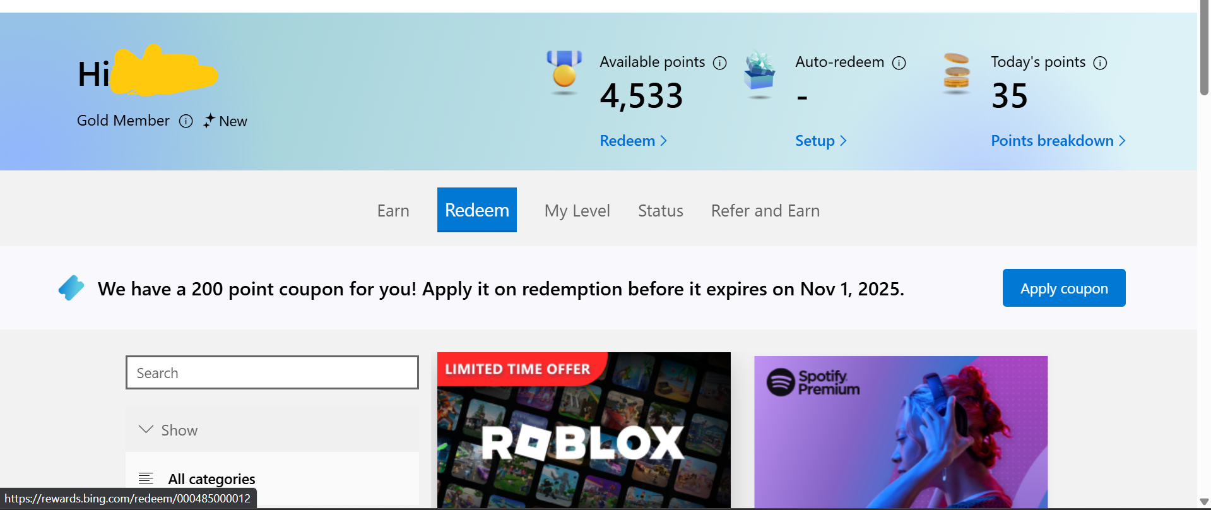Click the Auto-redeem info icon
The image size is (1211, 510).
coord(899,62)
